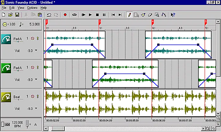Viewport: 221px width, 132px height.
Task: Undo the last action
Action: (49, 15)
